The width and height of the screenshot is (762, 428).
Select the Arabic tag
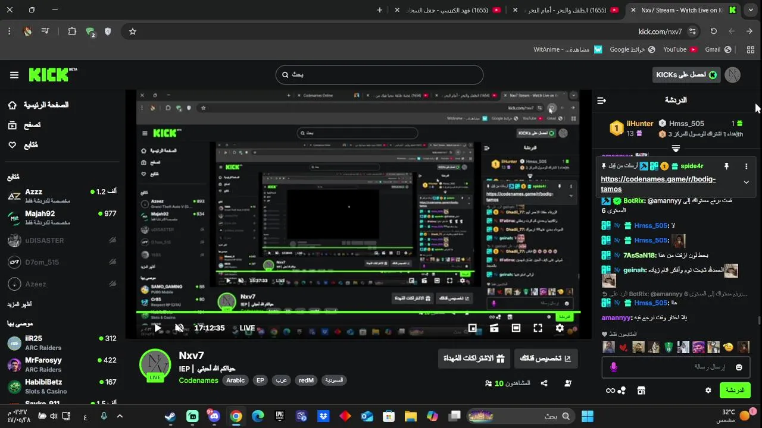pos(235,380)
